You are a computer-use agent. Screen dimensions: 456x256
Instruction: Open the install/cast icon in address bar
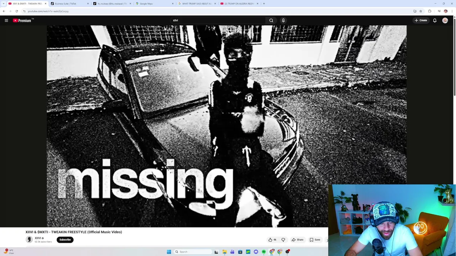click(415, 11)
